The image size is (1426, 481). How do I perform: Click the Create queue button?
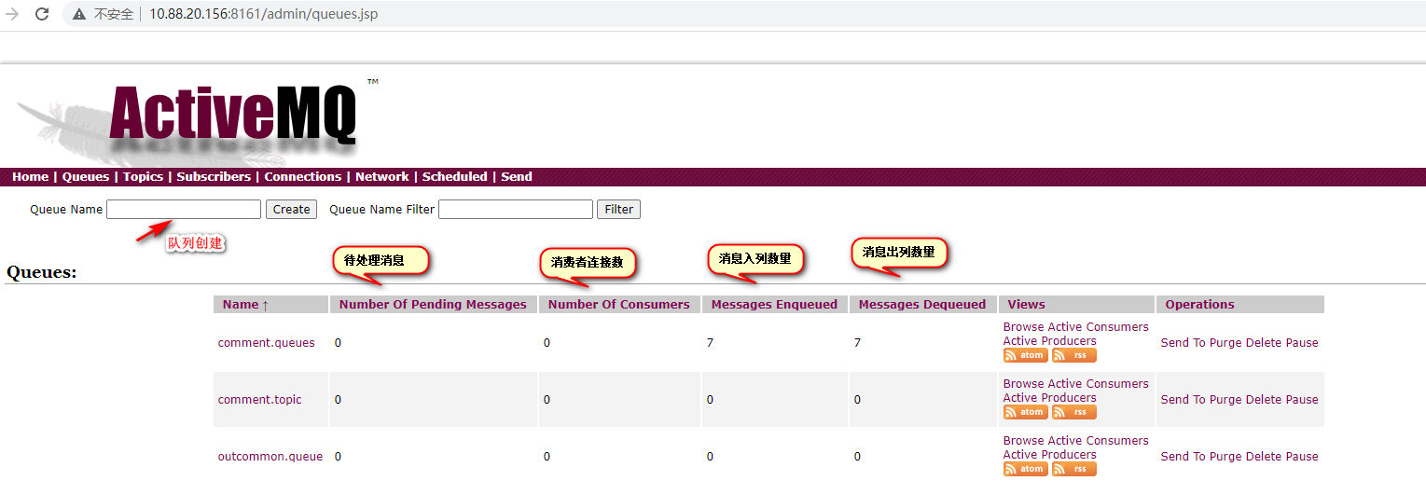point(291,209)
